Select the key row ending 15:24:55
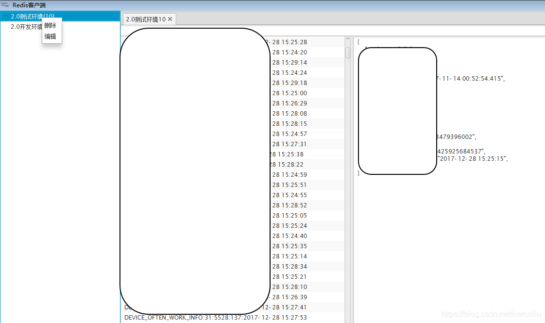The height and width of the screenshot is (323, 545). point(232,195)
